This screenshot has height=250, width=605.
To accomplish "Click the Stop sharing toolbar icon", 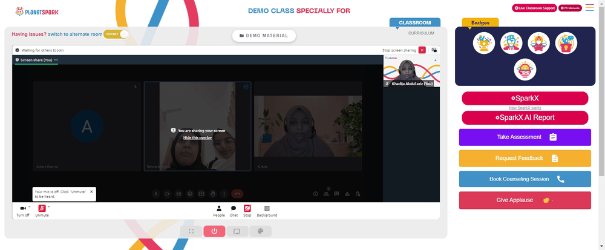I will 247,211.
